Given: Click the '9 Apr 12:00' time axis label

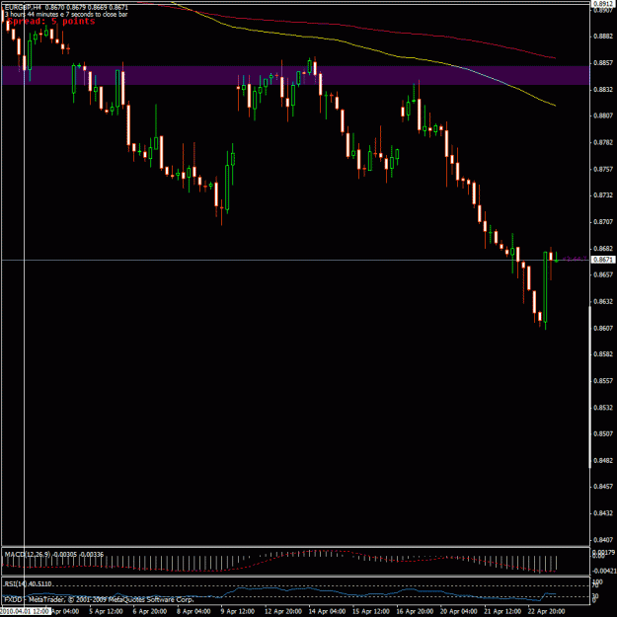Looking at the screenshot, I should coord(238,611).
